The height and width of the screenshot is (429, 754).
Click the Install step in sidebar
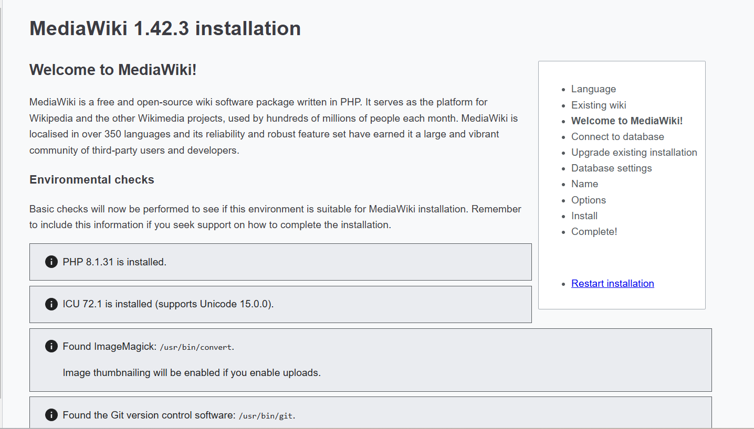[x=584, y=216]
